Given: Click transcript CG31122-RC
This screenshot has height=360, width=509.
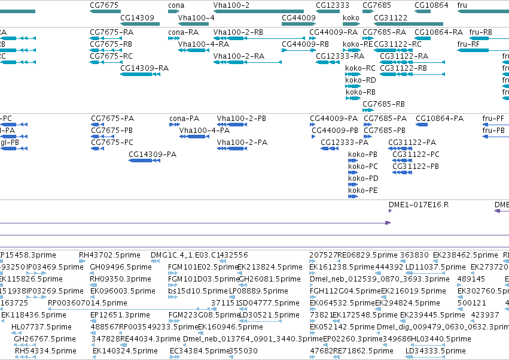Looking at the screenshot, I should click(398, 44).
